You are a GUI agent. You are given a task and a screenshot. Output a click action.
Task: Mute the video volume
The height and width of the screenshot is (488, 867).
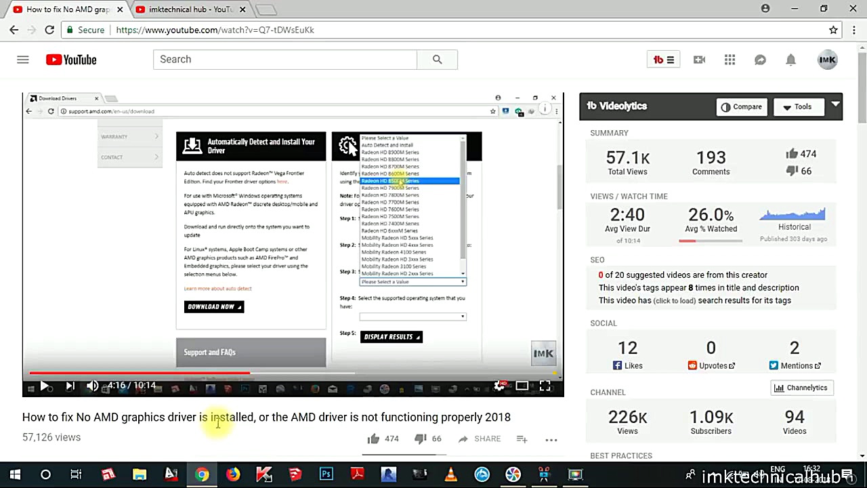pos(93,386)
